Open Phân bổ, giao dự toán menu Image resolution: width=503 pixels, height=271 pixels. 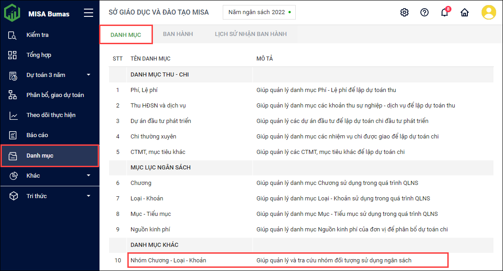(55, 95)
